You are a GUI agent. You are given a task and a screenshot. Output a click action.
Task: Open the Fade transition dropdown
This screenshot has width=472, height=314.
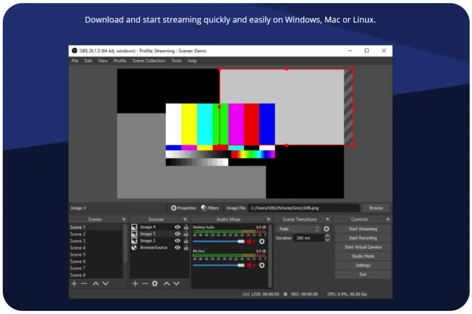click(298, 229)
